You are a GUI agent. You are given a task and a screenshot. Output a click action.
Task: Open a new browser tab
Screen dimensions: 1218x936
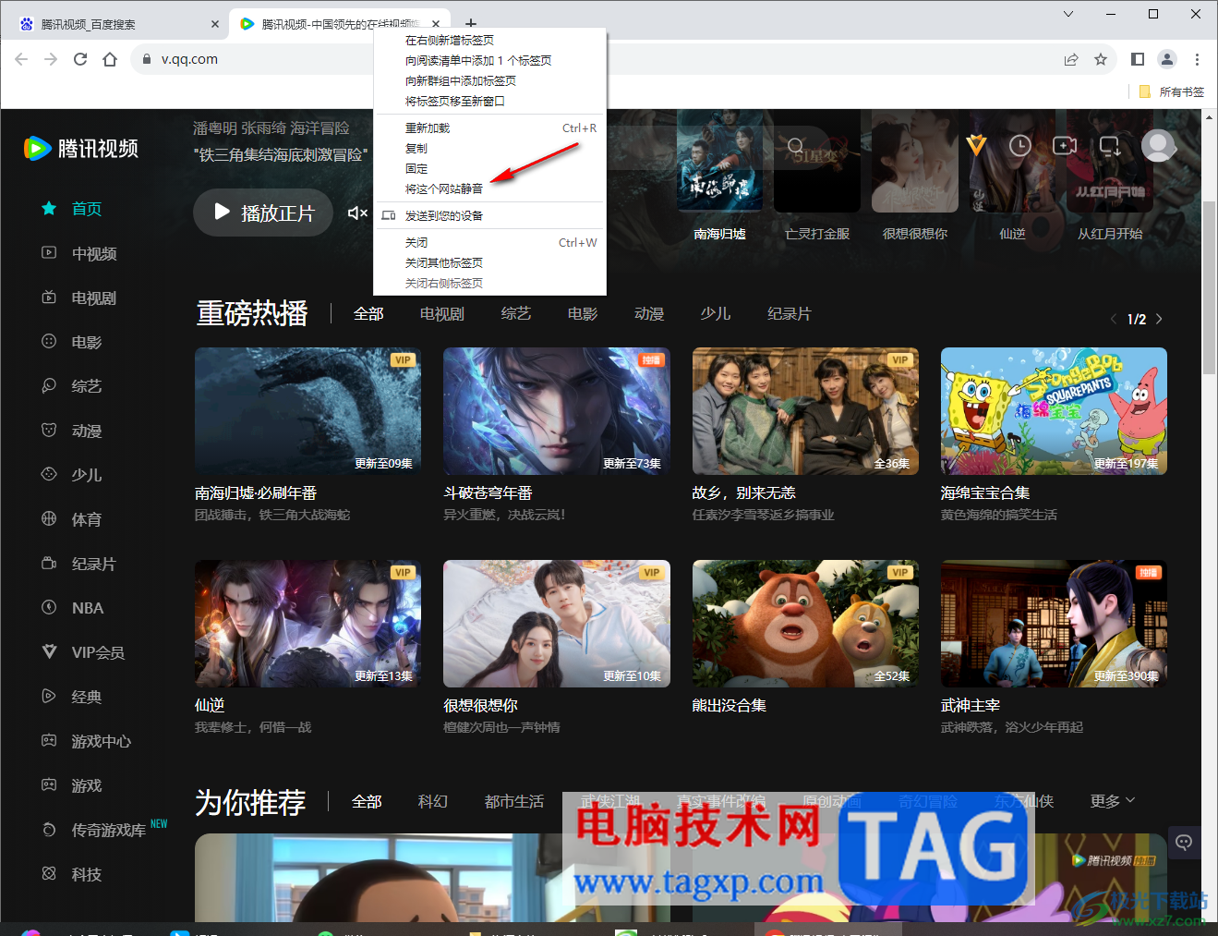(471, 24)
